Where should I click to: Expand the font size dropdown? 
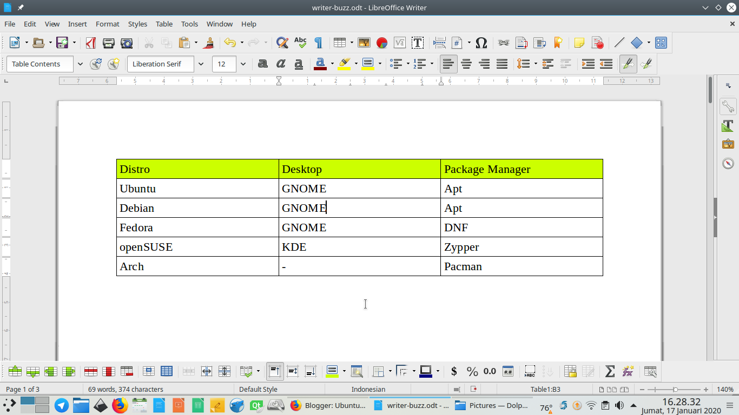pos(243,64)
